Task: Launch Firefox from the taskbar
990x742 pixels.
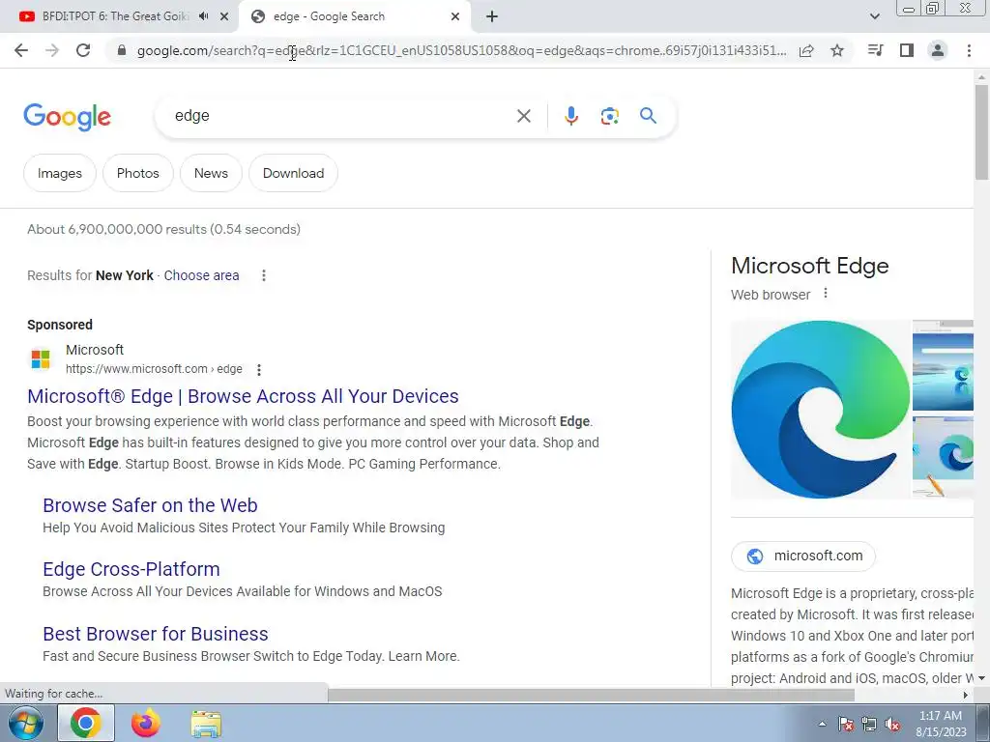Action: click(x=146, y=723)
